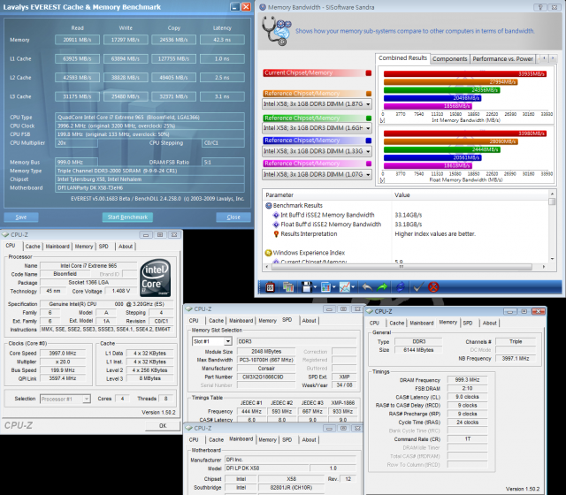Click the red Current Chipset/Memory color square

pos(369,73)
